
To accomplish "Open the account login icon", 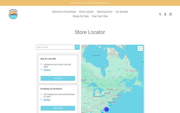I will point(165,14).
